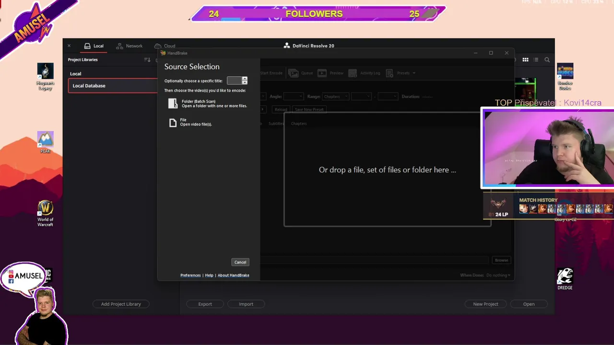614x345 pixels.
Task: Select the Local Database library
Action: (x=113, y=86)
